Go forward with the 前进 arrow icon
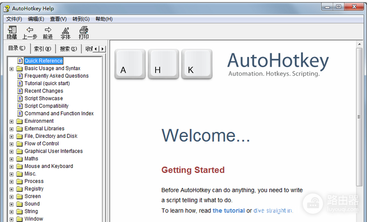 tap(48, 30)
